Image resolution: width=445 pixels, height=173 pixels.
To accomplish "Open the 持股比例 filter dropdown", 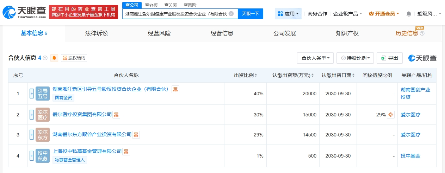I will click(355, 58).
